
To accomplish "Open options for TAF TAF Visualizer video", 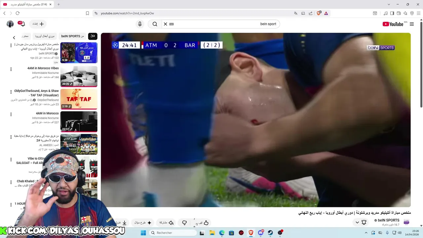I will pos(11,92).
